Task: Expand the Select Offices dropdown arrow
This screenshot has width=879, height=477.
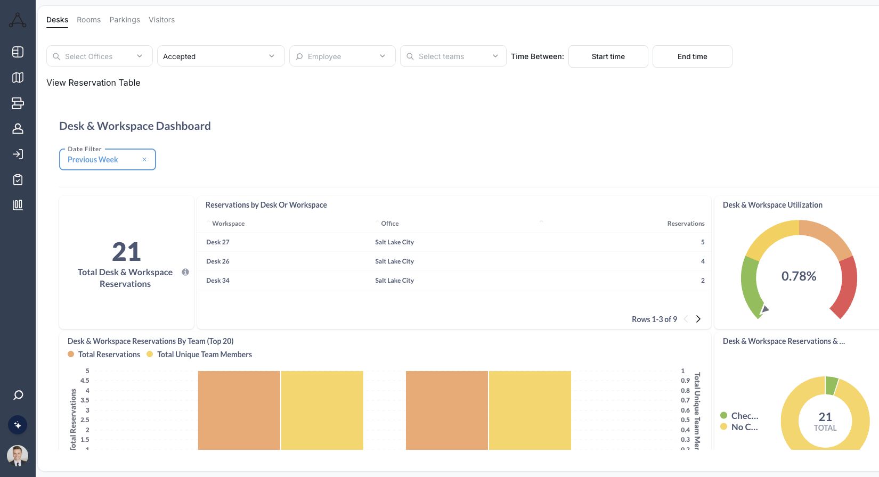Action: pyautogui.click(x=140, y=56)
